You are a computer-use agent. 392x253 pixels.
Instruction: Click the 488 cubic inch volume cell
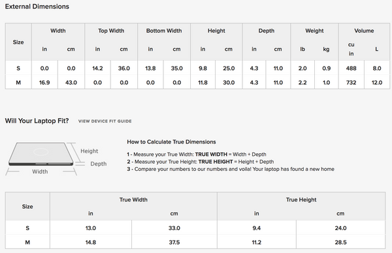(351, 68)
